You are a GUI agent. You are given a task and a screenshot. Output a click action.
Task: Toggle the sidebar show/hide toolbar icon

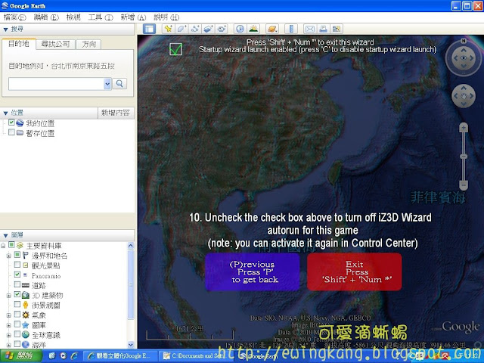tap(150, 29)
